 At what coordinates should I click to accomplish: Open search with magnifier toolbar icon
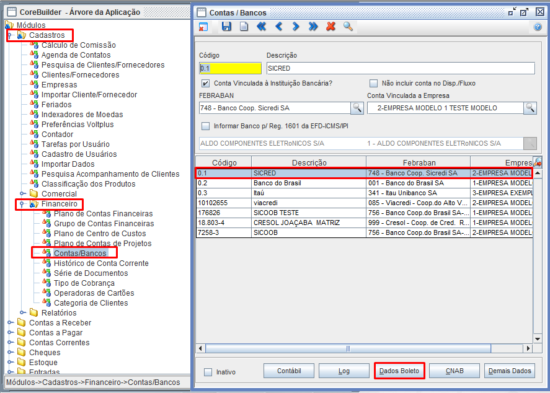point(348,26)
